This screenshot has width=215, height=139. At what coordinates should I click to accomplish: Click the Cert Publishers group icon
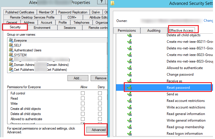click(11, 70)
